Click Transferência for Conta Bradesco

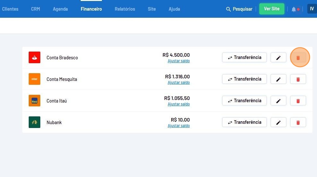[x=244, y=57]
